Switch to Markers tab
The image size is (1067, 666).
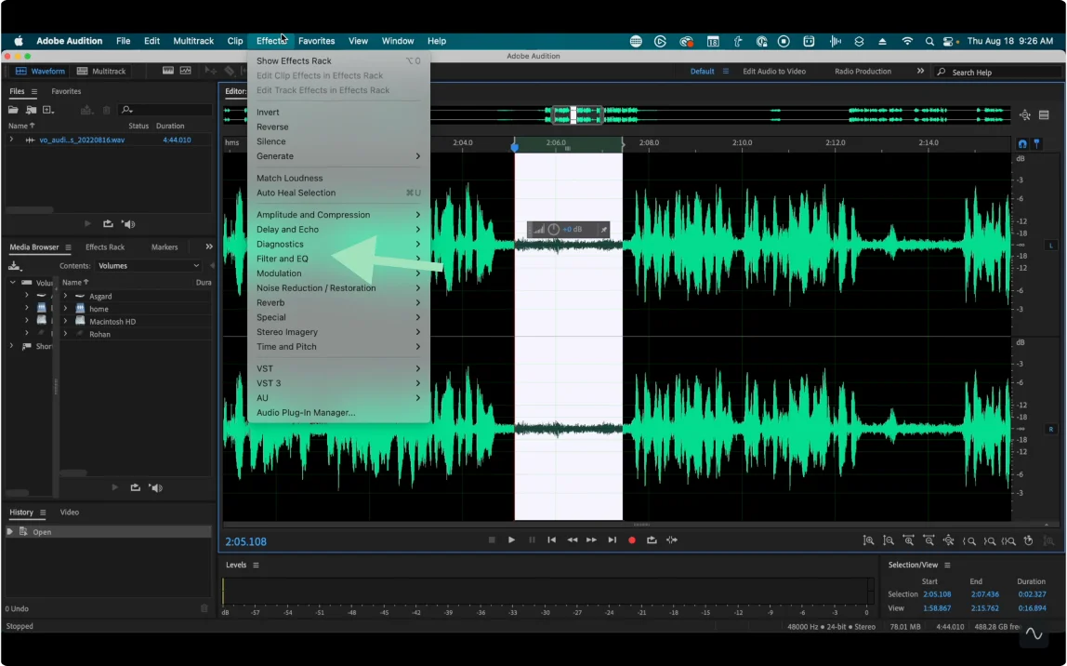(164, 247)
